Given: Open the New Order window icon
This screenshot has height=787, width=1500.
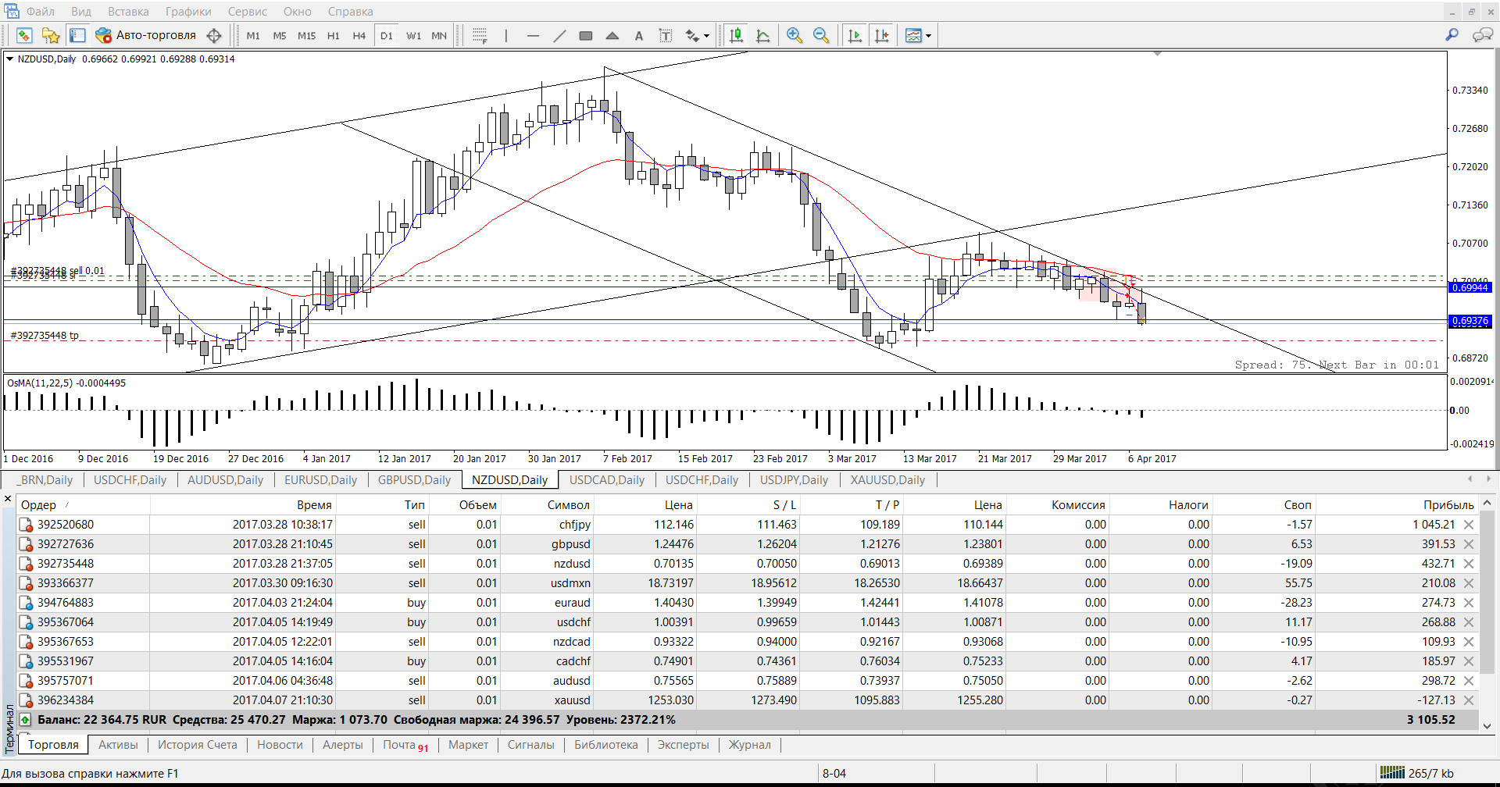Looking at the screenshot, I should pos(24,35).
